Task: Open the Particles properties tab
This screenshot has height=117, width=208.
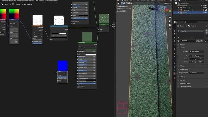Action: pos(175,60)
